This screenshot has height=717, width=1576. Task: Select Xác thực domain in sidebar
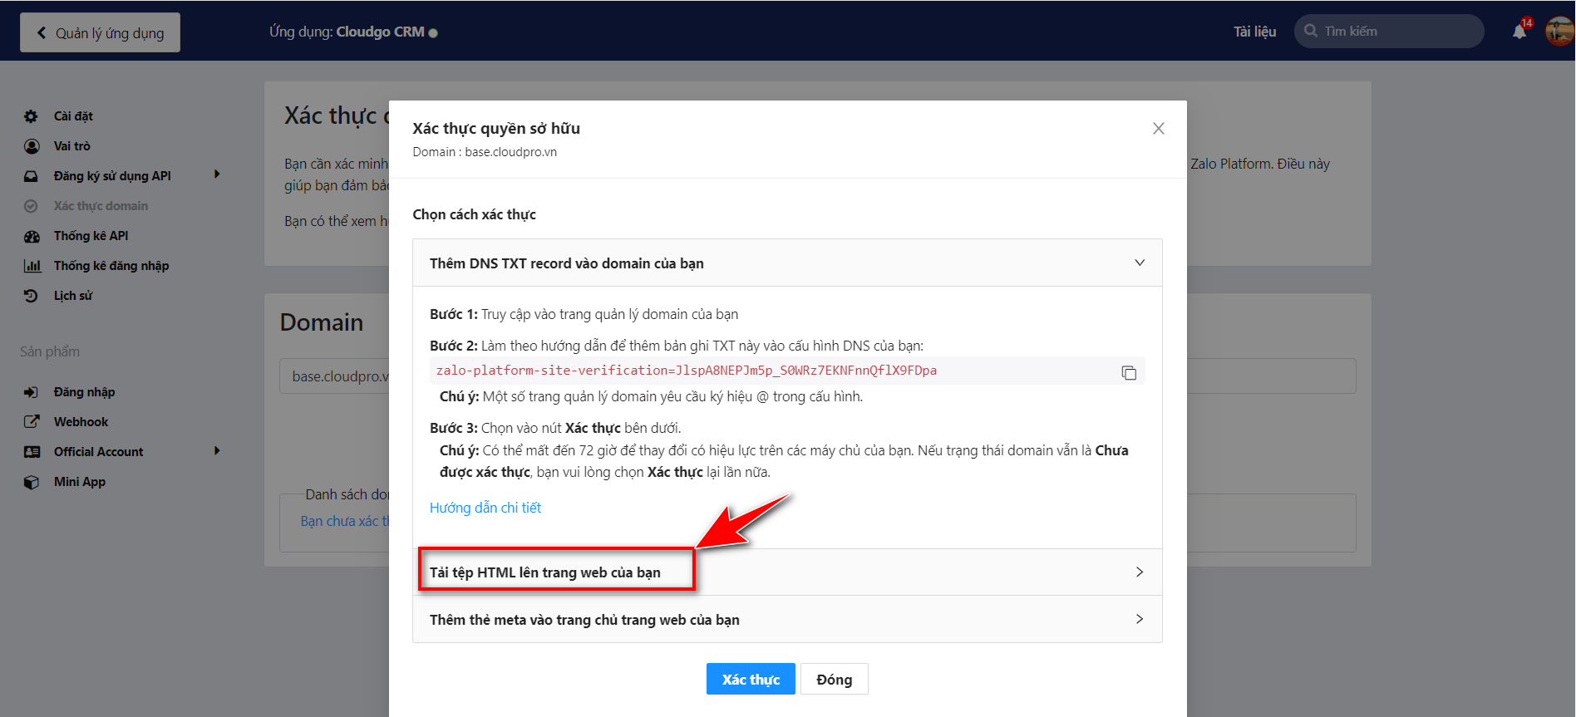101,206
